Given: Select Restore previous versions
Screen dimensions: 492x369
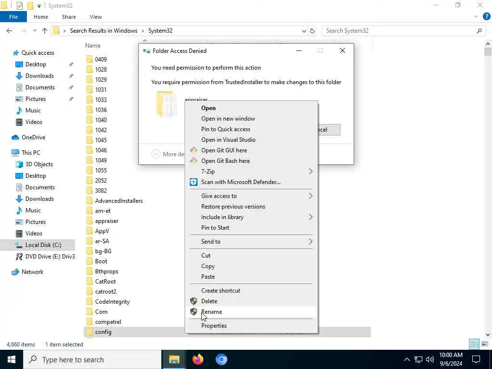Looking at the screenshot, I should 233,207.
